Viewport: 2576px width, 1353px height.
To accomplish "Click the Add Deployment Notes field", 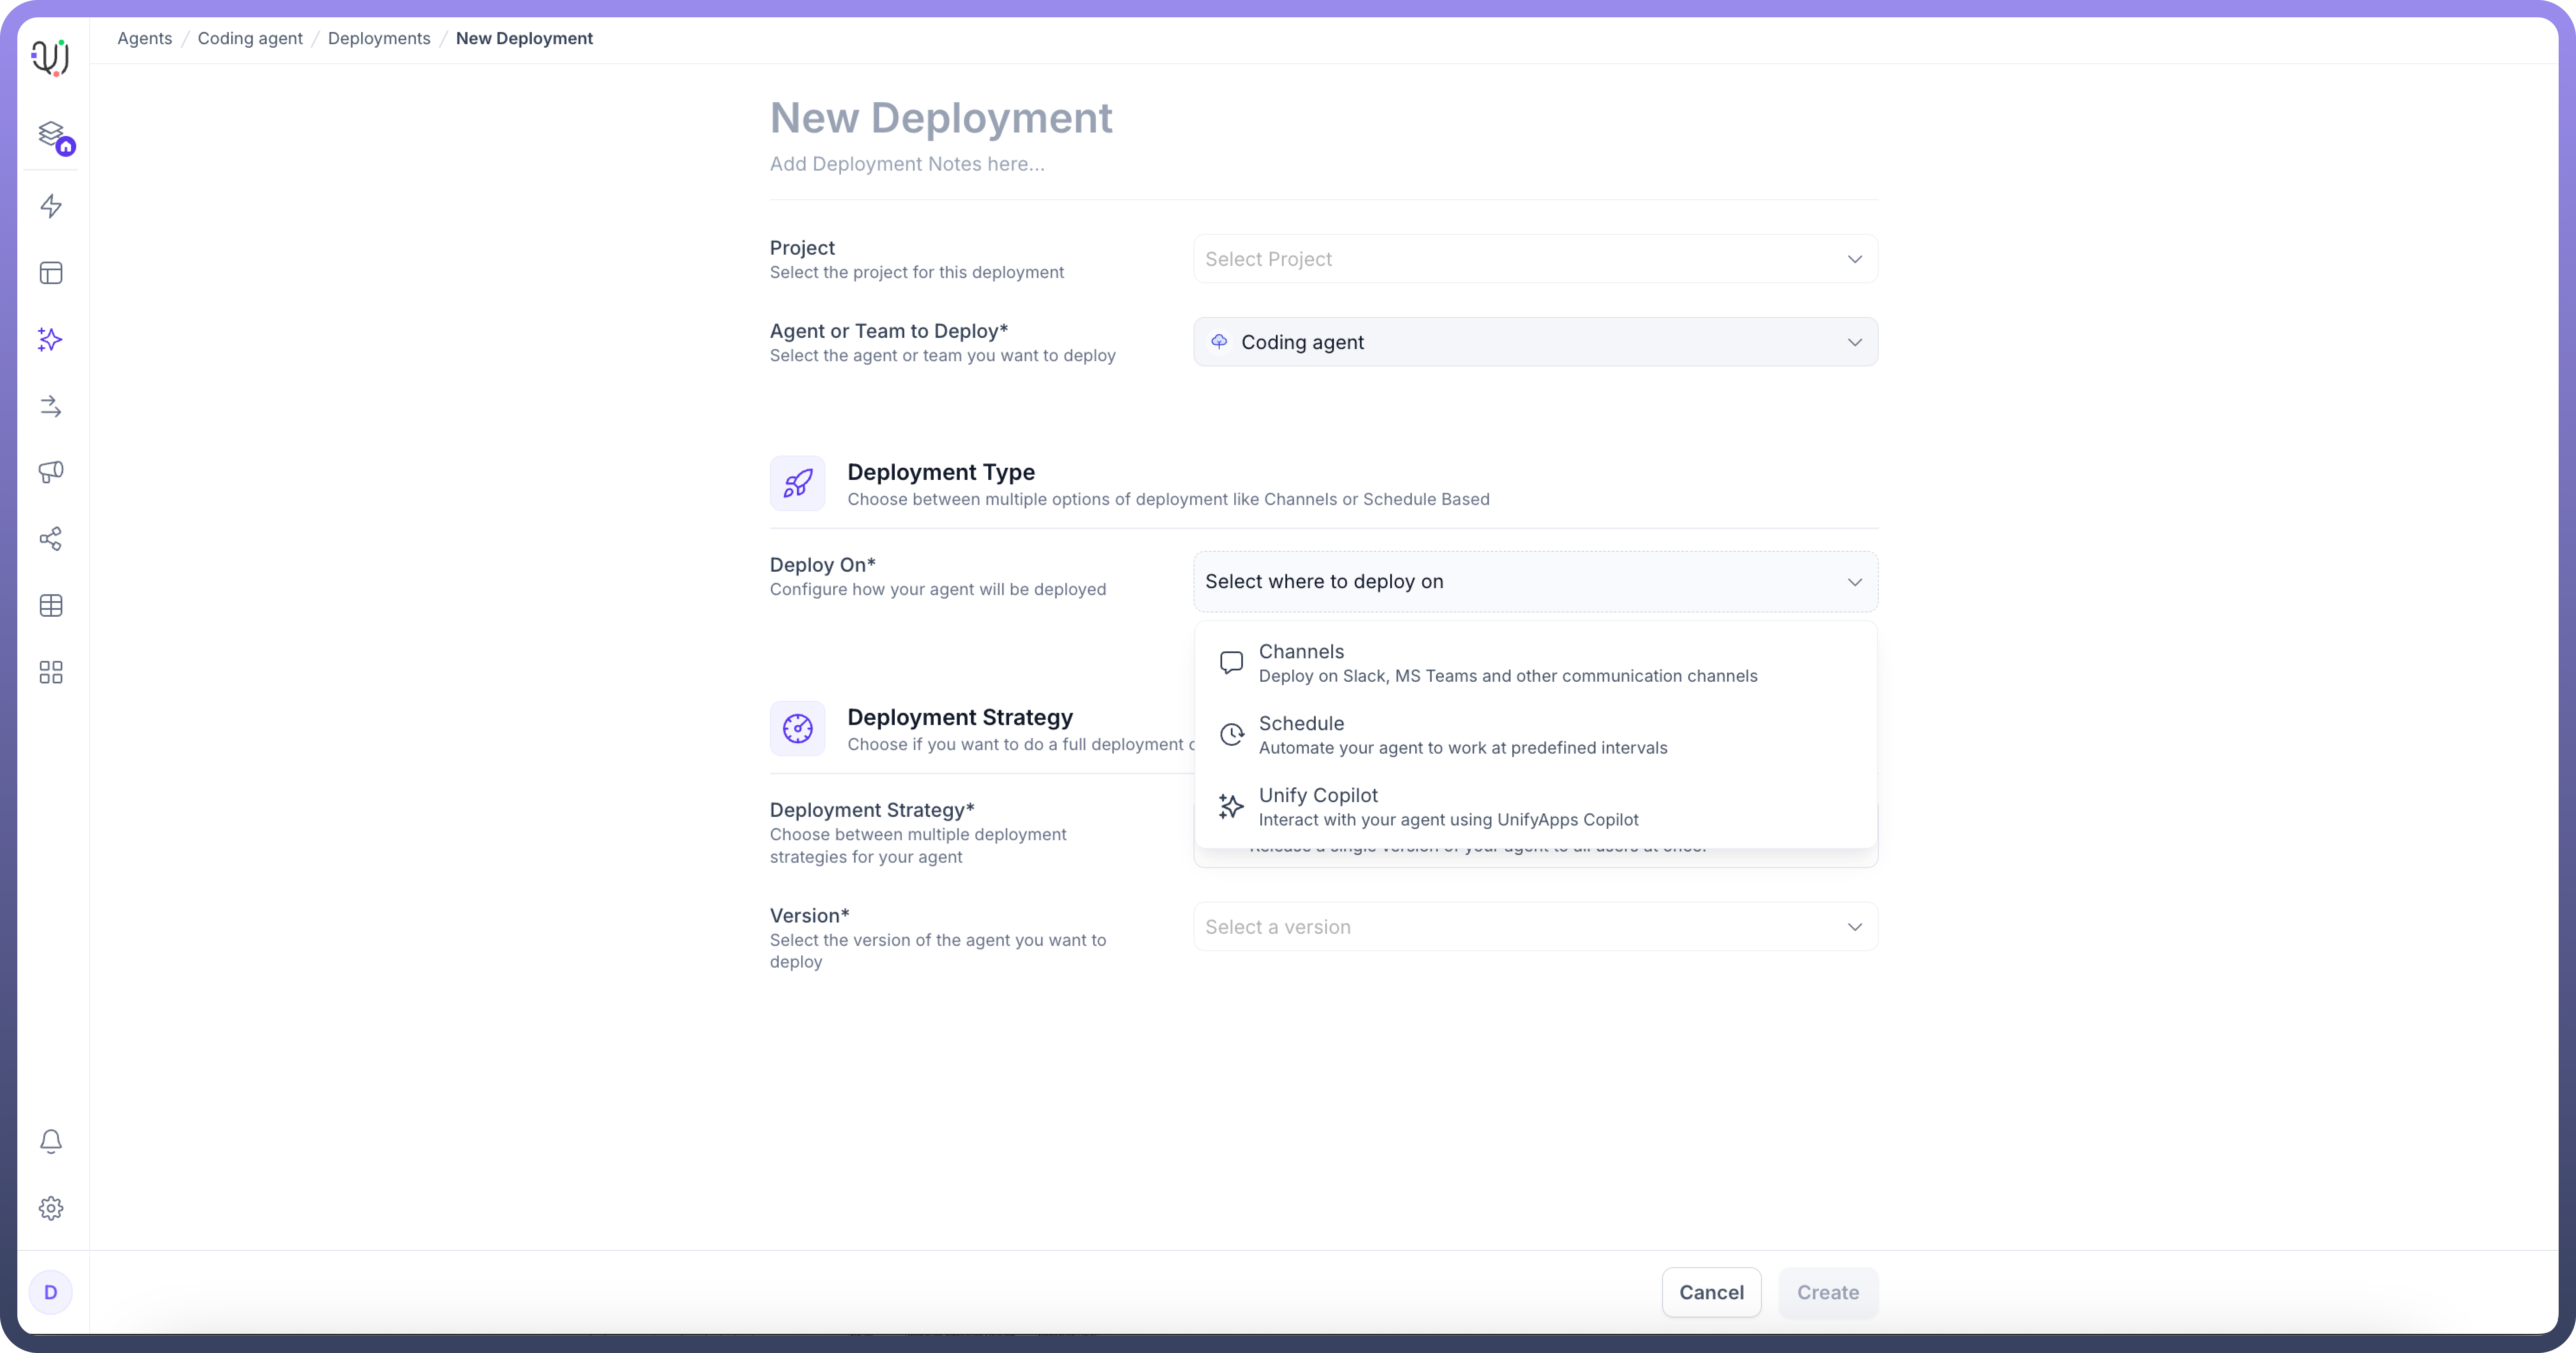I will 906,164.
